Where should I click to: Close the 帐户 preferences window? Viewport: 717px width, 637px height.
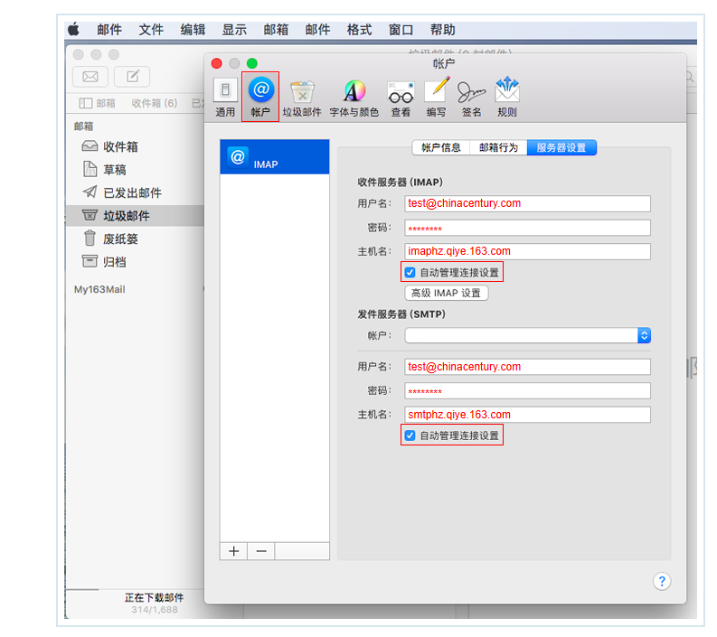(217, 63)
